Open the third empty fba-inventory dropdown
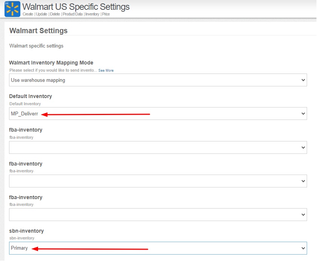This screenshot has height=267, width=318. click(158, 215)
